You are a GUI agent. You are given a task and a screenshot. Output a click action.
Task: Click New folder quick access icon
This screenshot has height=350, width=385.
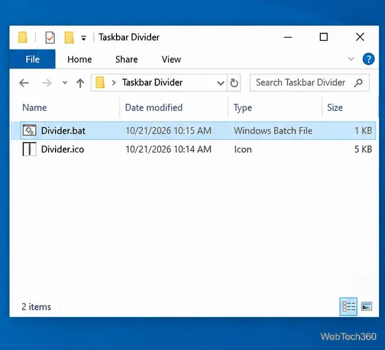[69, 38]
